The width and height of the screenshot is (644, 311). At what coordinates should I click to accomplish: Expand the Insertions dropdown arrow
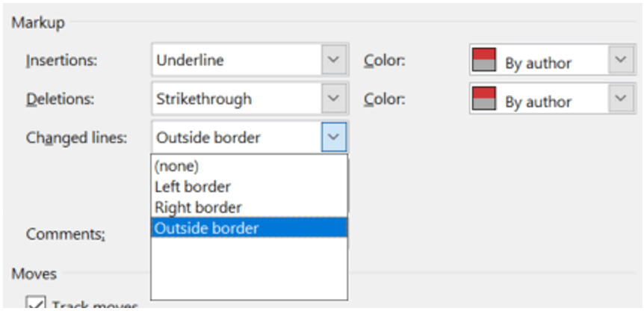pos(334,61)
